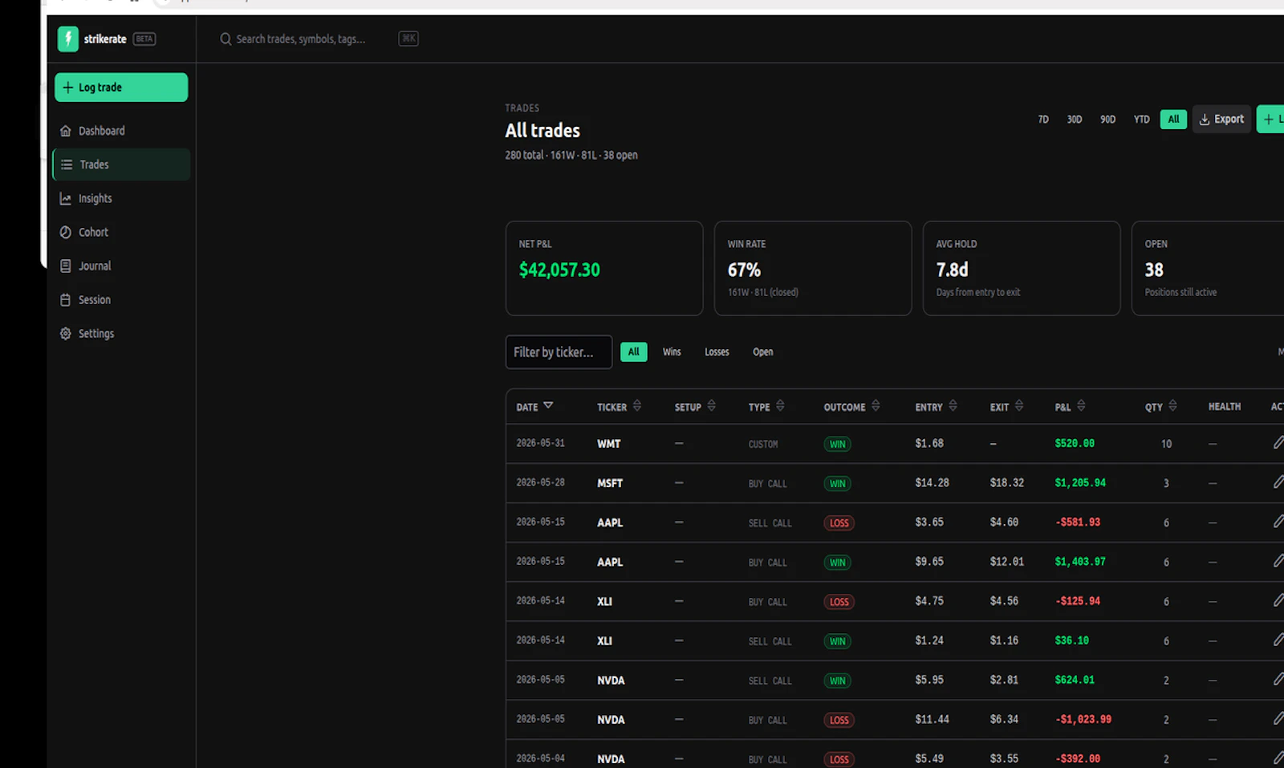Select the All time range
Image resolution: width=1284 pixels, height=768 pixels.
pos(1173,120)
